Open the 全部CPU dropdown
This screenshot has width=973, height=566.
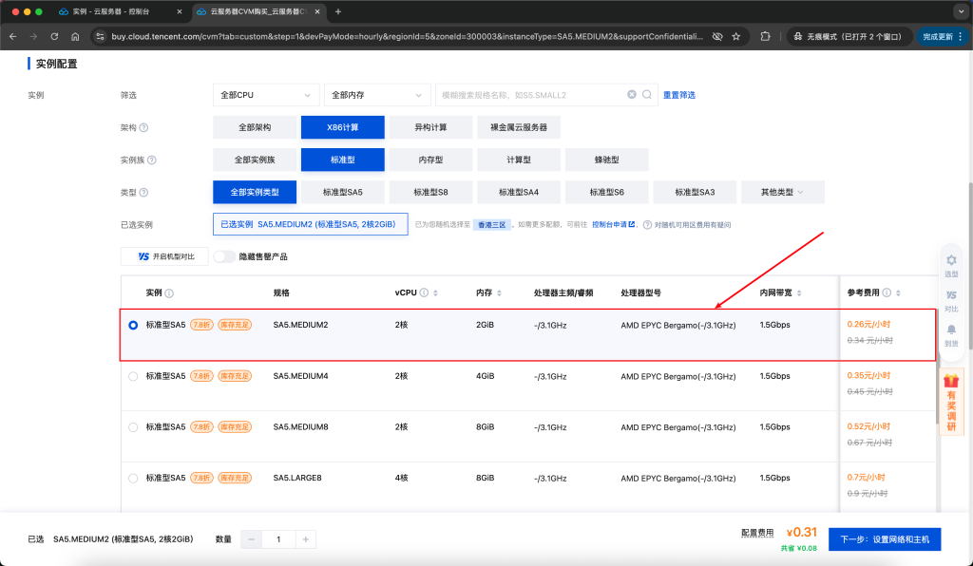point(266,95)
